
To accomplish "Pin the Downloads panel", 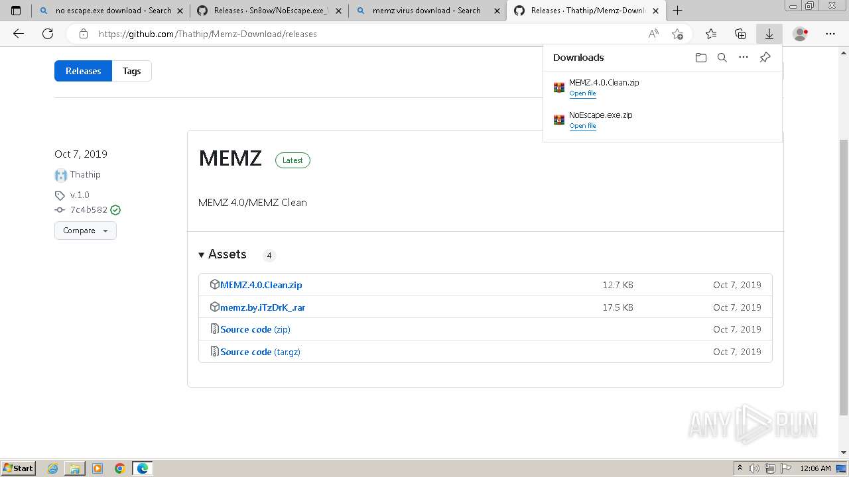I will coord(765,58).
